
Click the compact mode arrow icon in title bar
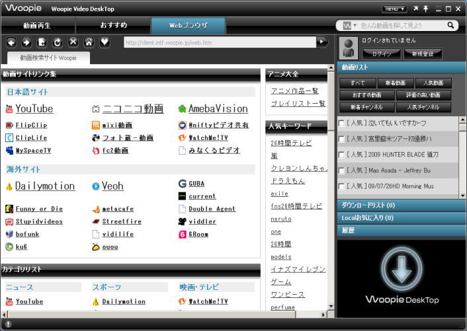coord(415,9)
